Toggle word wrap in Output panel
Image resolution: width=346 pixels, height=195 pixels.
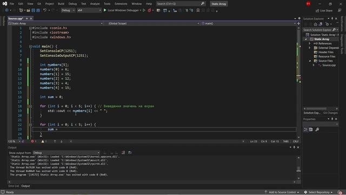click(x=130, y=153)
